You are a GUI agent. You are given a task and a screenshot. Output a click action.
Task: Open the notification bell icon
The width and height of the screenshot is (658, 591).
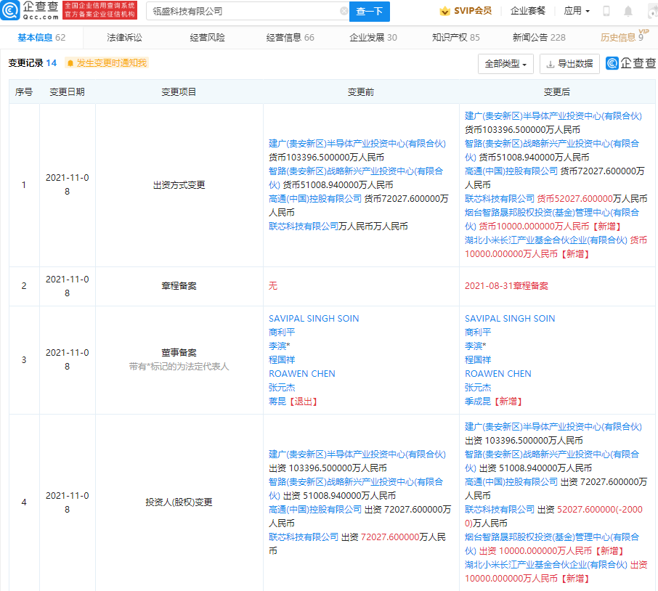coord(628,11)
